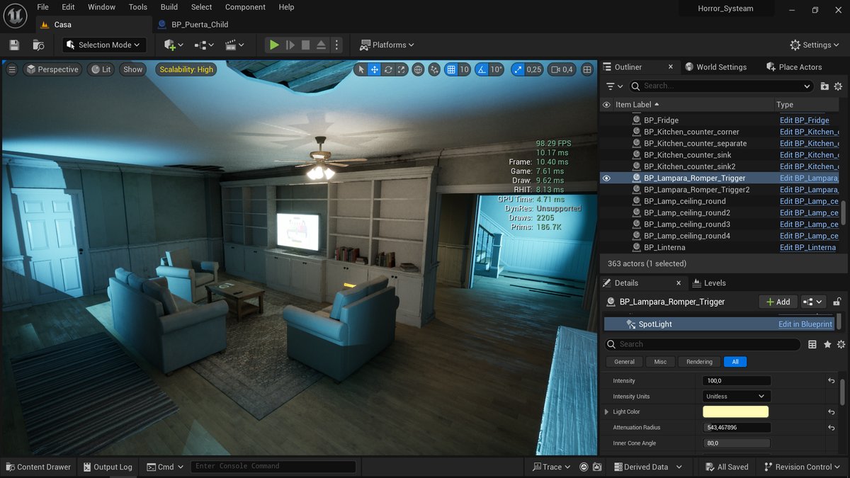Image resolution: width=850 pixels, height=478 pixels.
Task: Toggle surface snapping icon in viewport toolbar
Action: [x=433, y=69]
